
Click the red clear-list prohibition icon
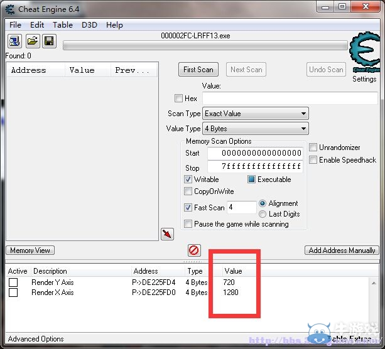(x=194, y=250)
